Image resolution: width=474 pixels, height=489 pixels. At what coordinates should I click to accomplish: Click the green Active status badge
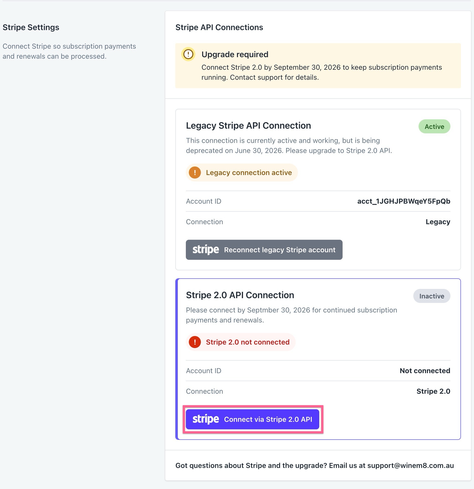pyautogui.click(x=434, y=126)
